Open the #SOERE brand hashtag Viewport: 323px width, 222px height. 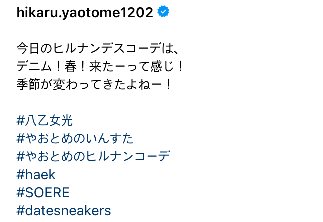pyautogui.click(x=43, y=192)
